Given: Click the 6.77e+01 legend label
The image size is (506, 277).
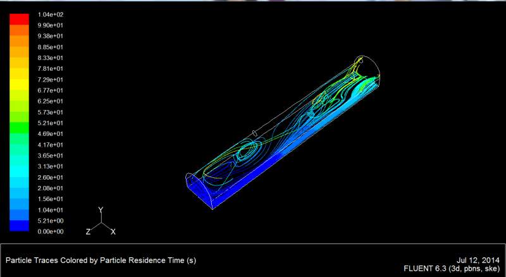Looking at the screenshot, I should 51,90.
